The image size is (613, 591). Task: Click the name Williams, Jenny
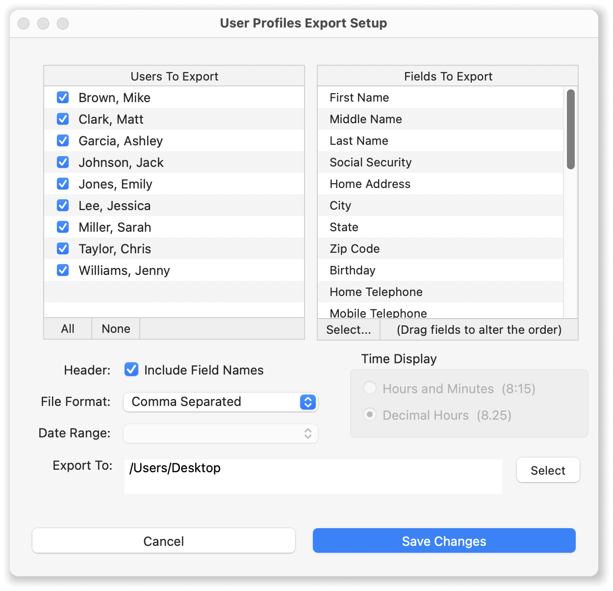click(124, 270)
